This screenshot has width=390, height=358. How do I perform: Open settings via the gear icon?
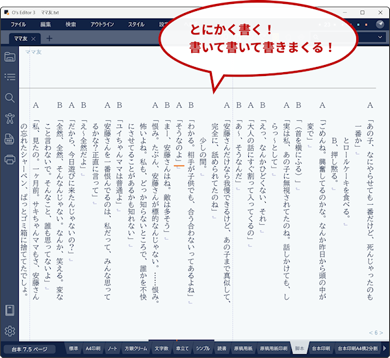[10, 331]
